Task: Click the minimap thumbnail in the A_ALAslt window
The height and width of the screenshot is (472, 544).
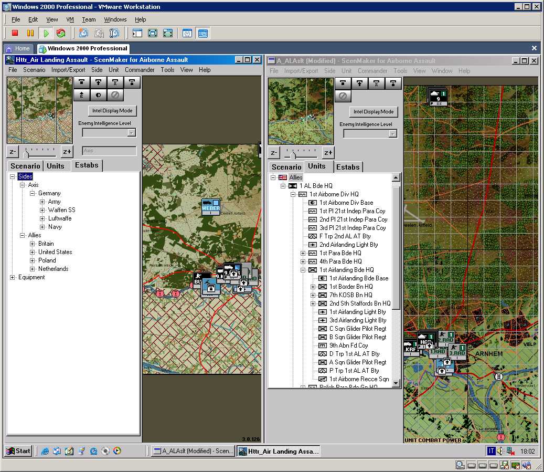Action: (x=301, y=111)
